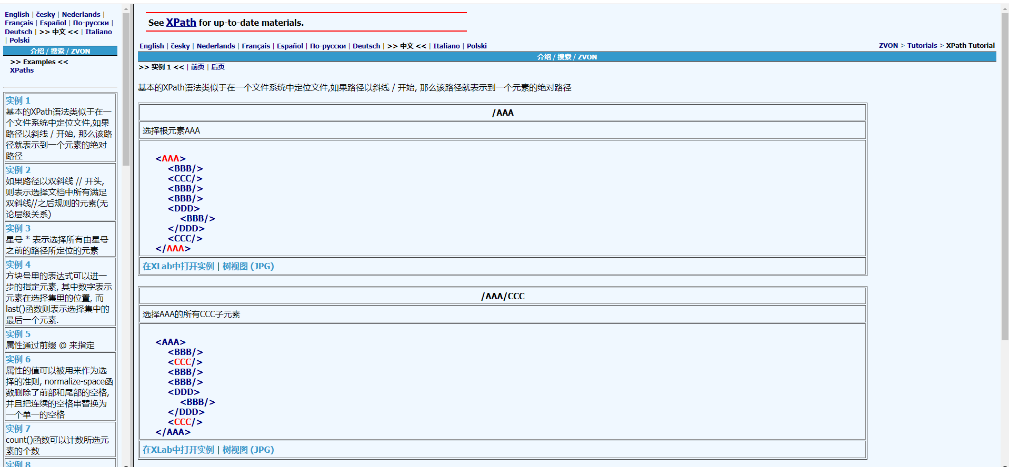This screenshot has width=1009, height=467.
Task: Click the left sidebar vertical scrollbar thumb
Action: pyautogui.click(x=126, y=90)
